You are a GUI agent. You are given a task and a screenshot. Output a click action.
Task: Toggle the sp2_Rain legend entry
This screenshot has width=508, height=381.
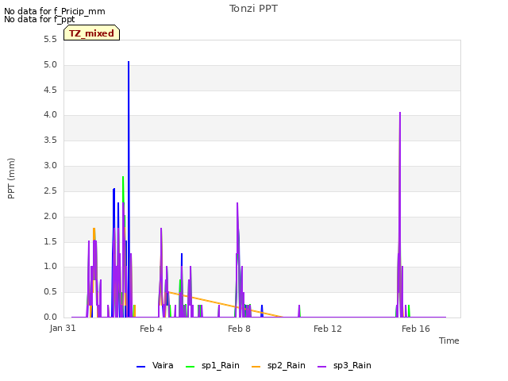279,366
